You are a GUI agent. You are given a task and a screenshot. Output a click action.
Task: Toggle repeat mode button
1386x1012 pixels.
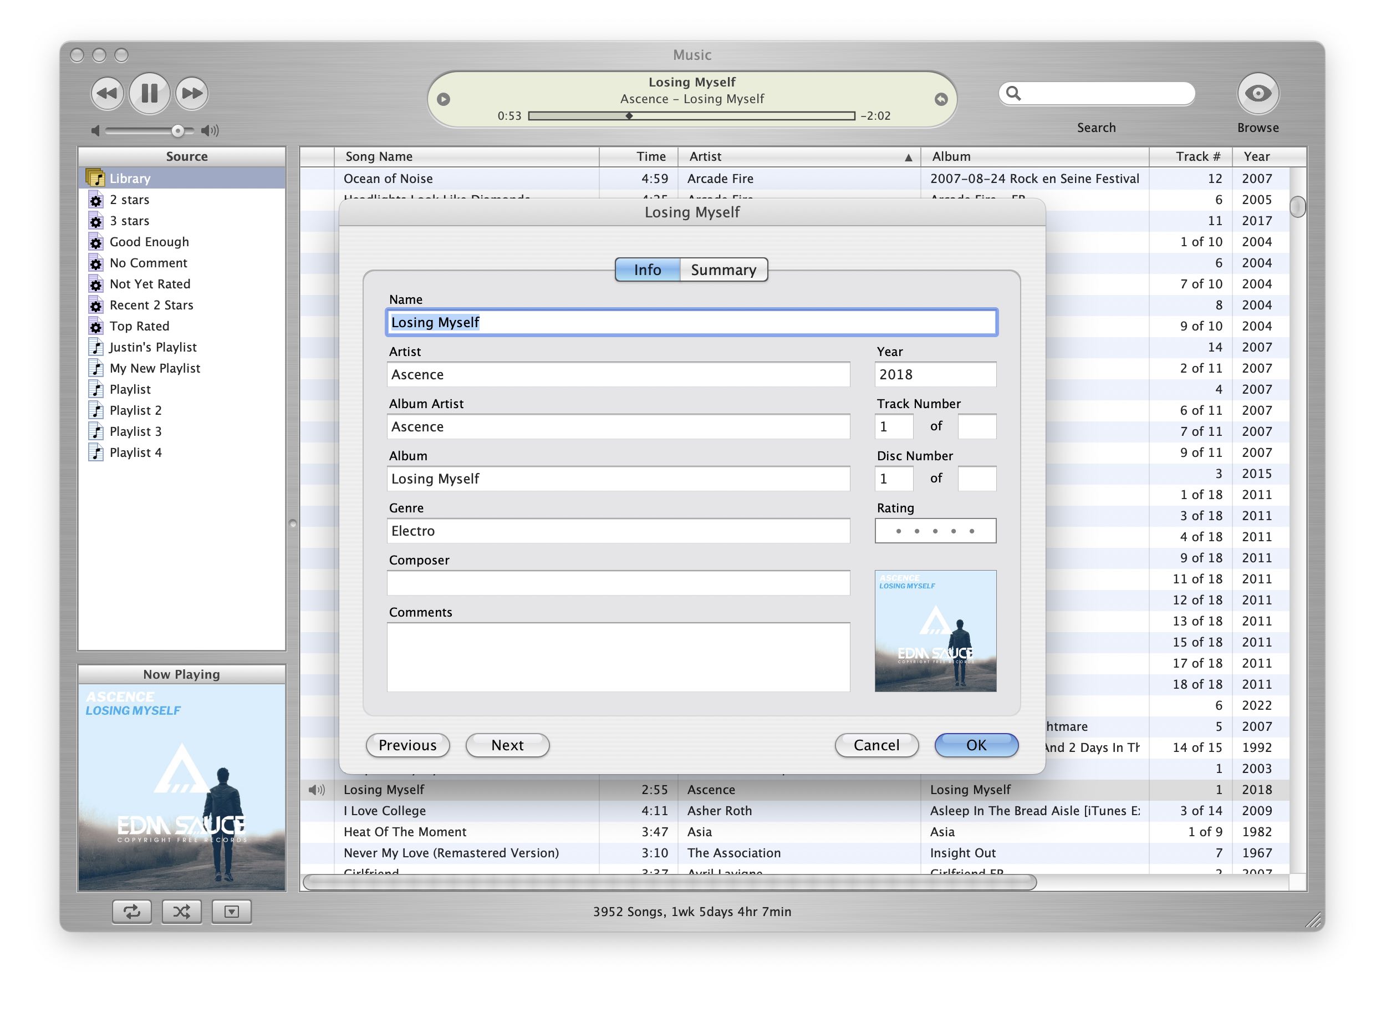(132, 912)
